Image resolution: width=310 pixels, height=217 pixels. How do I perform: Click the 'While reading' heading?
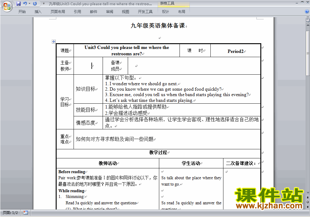(x=71, y=191)
